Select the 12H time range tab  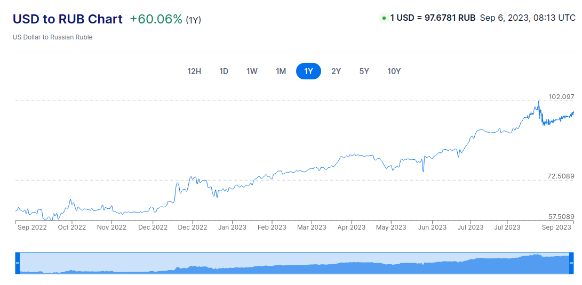[194, 71]
